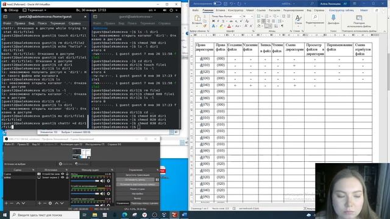The height and width of the screenshot is (219, 390).
Task: Open source properties gear in OBS sources toolbar
Action: [x=50, y=203]
